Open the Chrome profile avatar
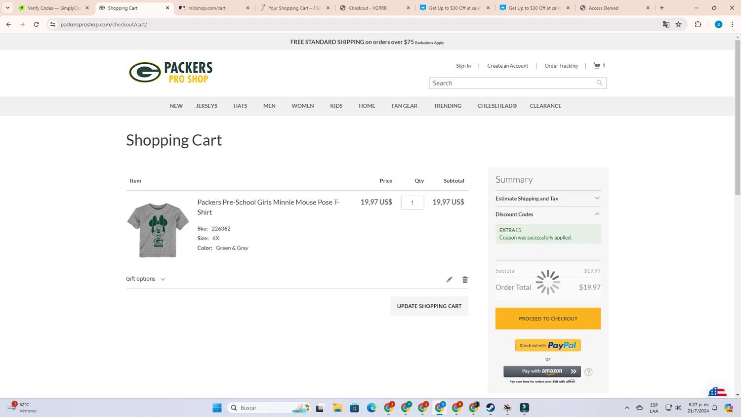 coord(719,24)
